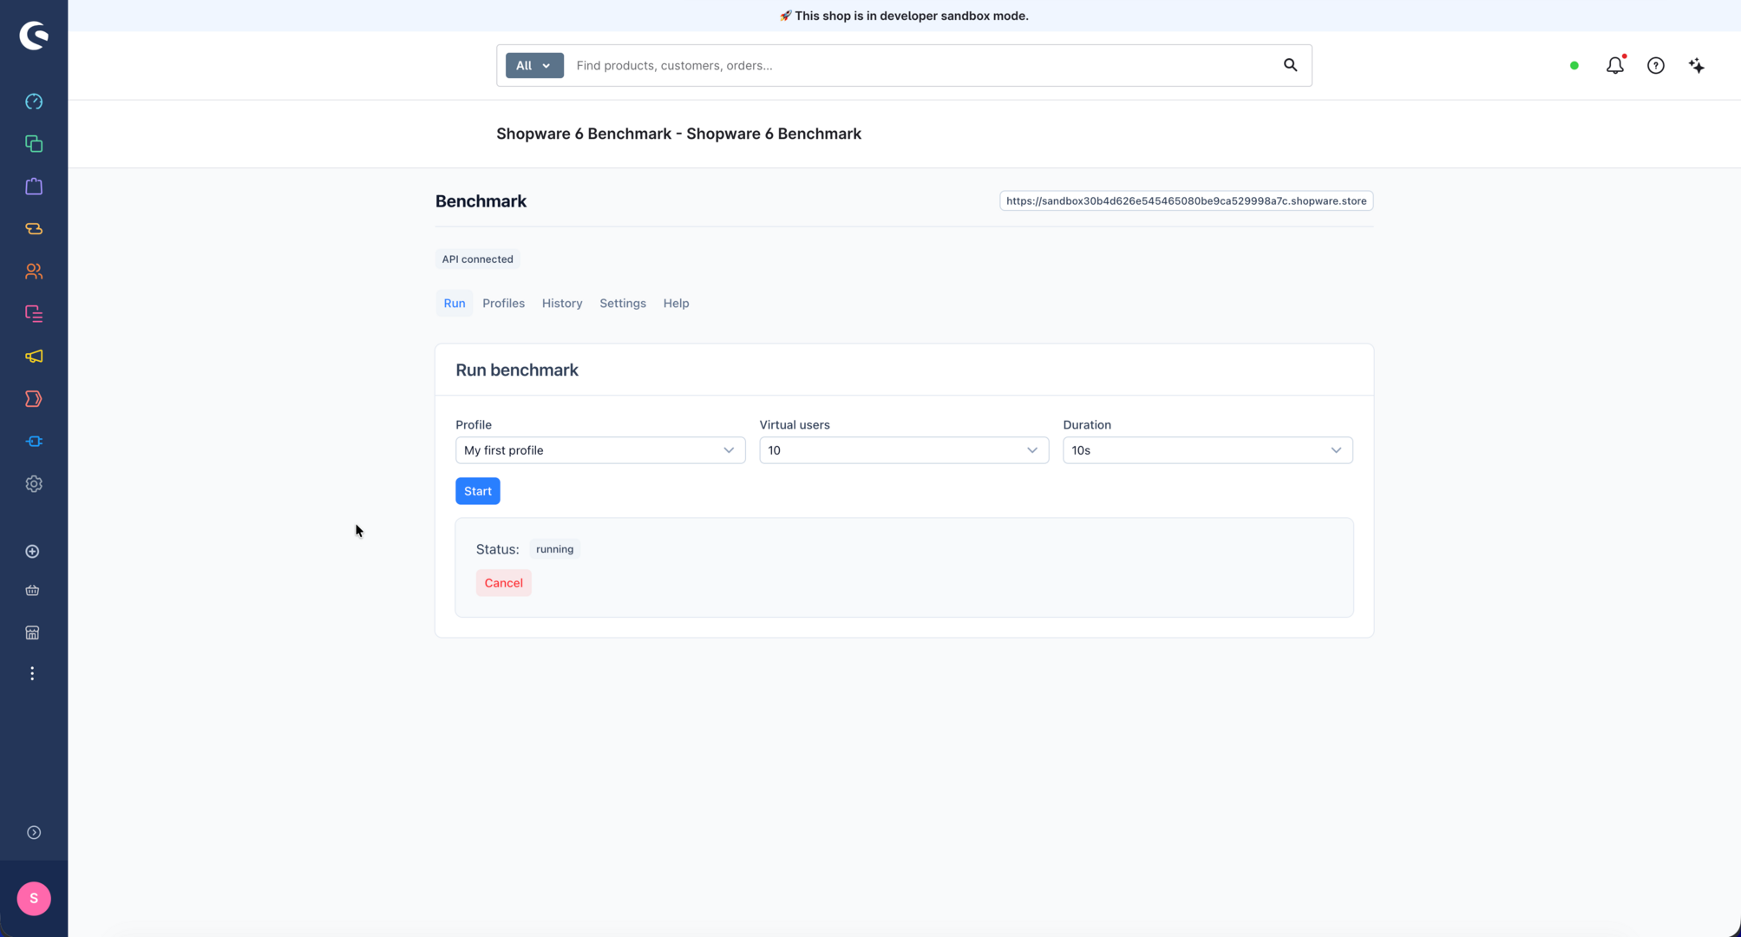Open the yellow chain-link sidebar icon
Screen dimensions: 1741x937
[34, 229]
